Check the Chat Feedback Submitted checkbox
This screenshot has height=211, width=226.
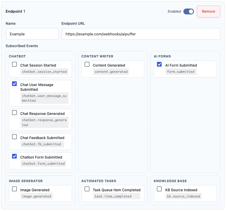pos(14,137)
